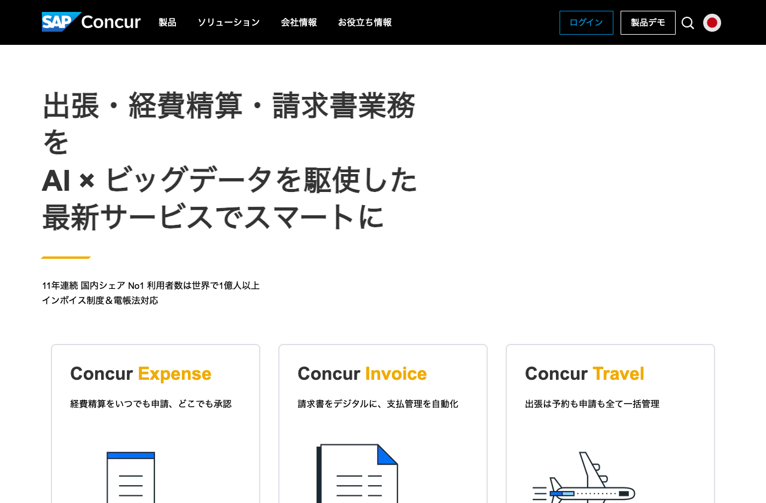Click the search magnifier icon
The image size is (766, 503).
687,22
